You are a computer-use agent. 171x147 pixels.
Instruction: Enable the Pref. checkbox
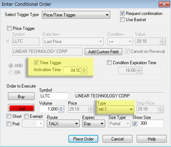coord(9,124)
